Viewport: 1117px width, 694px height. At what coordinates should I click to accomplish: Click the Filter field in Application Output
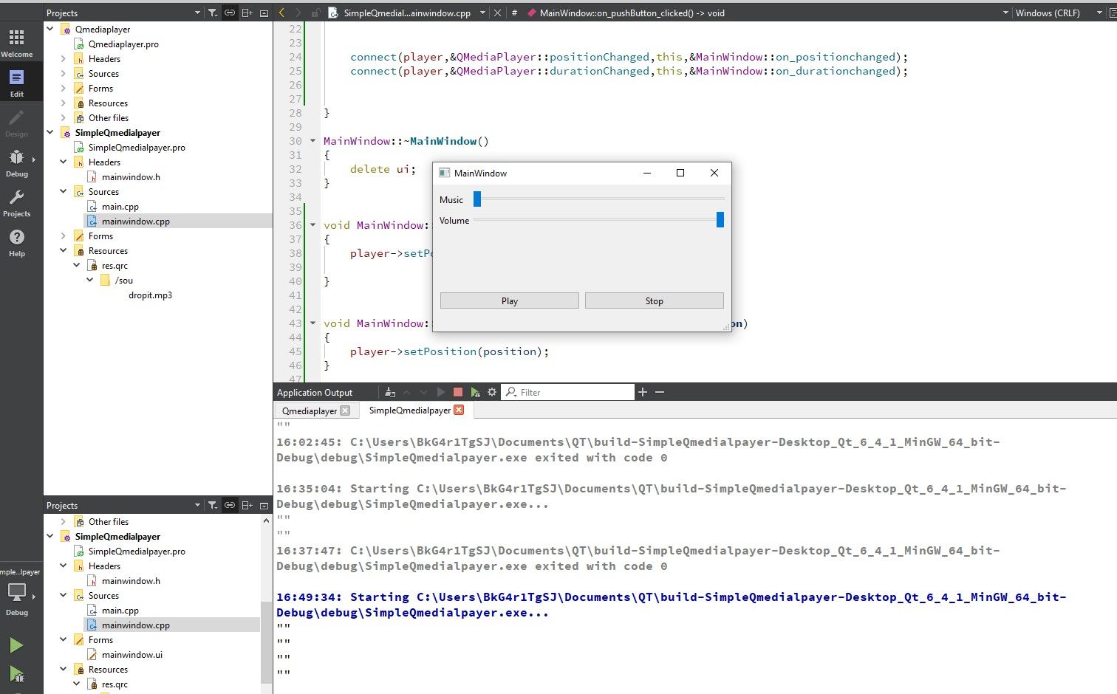567,392
